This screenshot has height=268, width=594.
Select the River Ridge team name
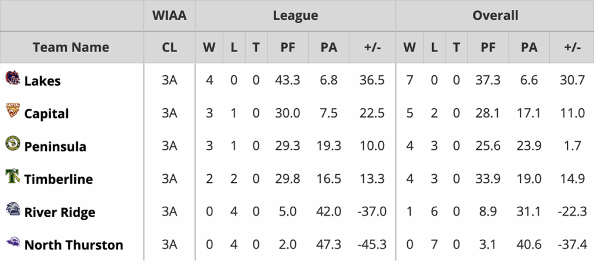[x=60, y=212]
